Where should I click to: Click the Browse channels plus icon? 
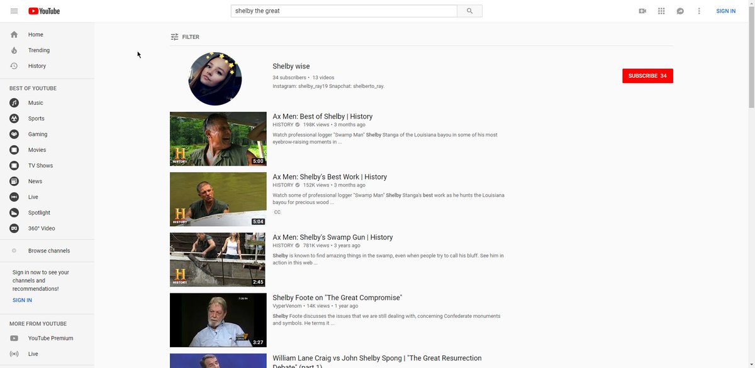[x=14, y=251]
